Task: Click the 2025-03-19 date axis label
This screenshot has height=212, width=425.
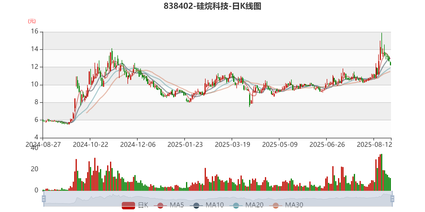Action: 232,145
